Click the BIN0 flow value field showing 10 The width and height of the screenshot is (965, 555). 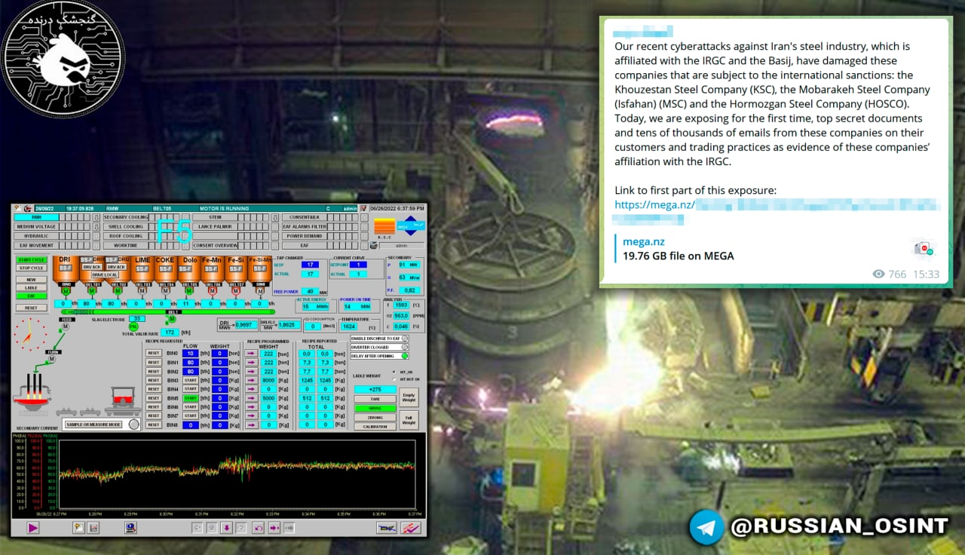point(190,353)
